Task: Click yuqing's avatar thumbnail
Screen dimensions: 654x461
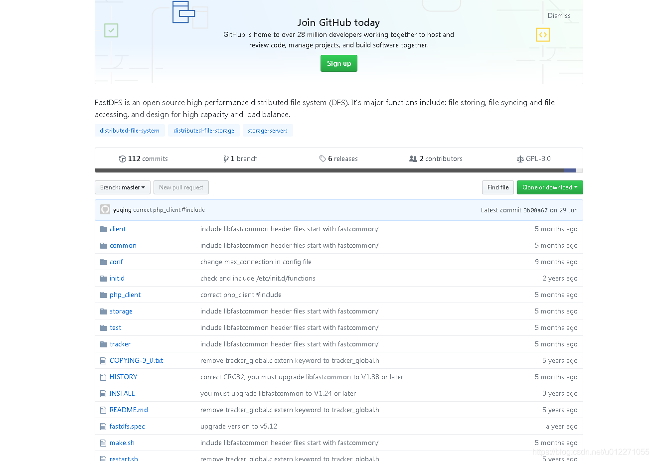Action: coord(105,209)
